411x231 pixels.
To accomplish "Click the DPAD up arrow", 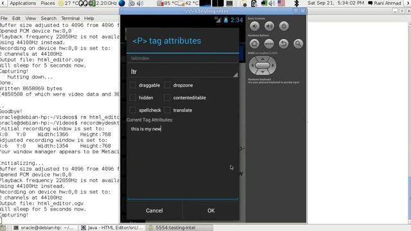I will 263,59.
